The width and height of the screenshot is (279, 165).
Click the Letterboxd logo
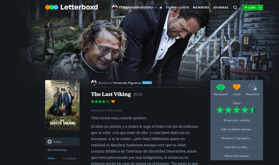pyautogui.click(x=71, y=7)
